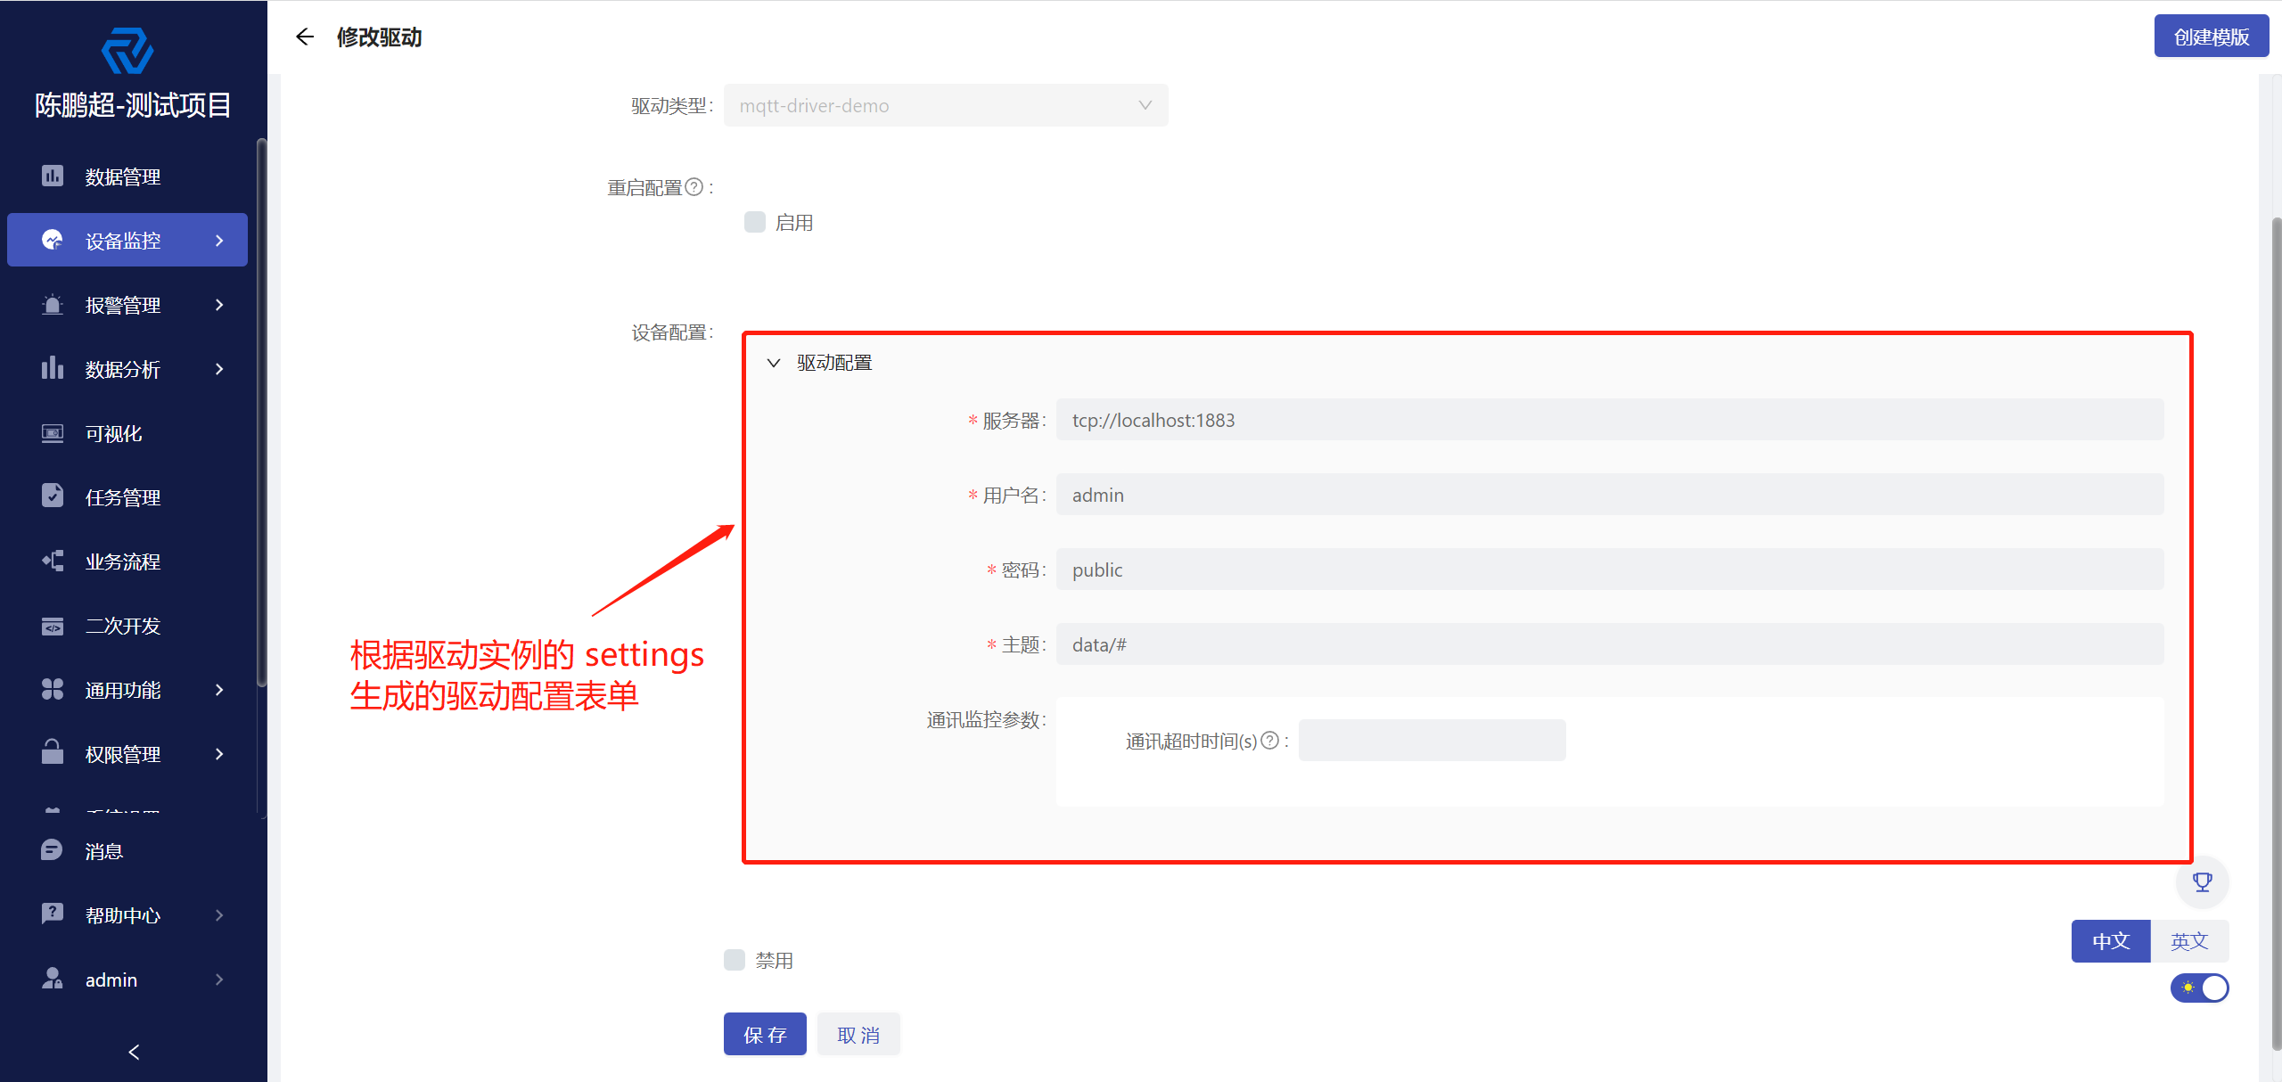Open the 任务管理 menu item
The image size is (2282, 1082).
pyautogui.click(x=127, y=497)
